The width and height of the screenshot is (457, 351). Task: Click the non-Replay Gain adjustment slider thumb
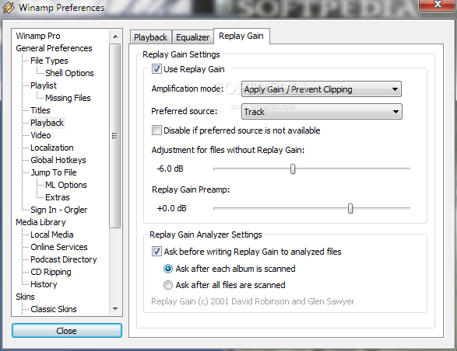tap(293, 169)
